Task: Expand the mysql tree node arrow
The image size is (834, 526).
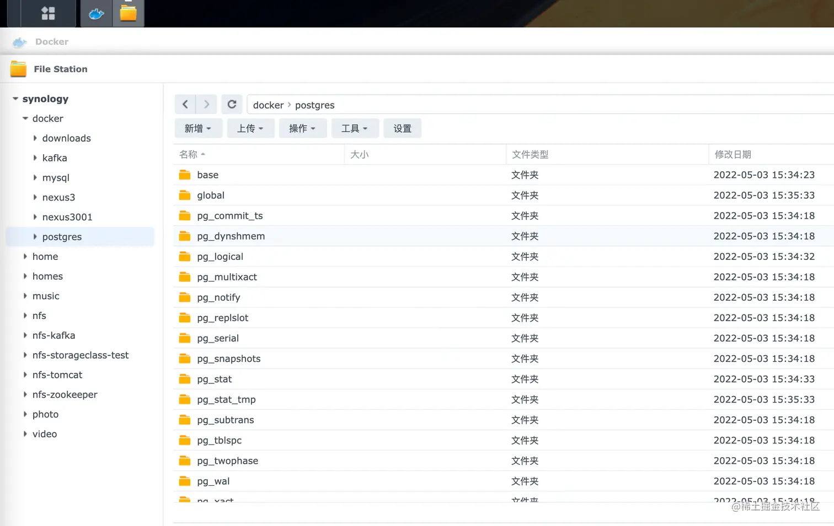Action: click(x=35, y=178)
